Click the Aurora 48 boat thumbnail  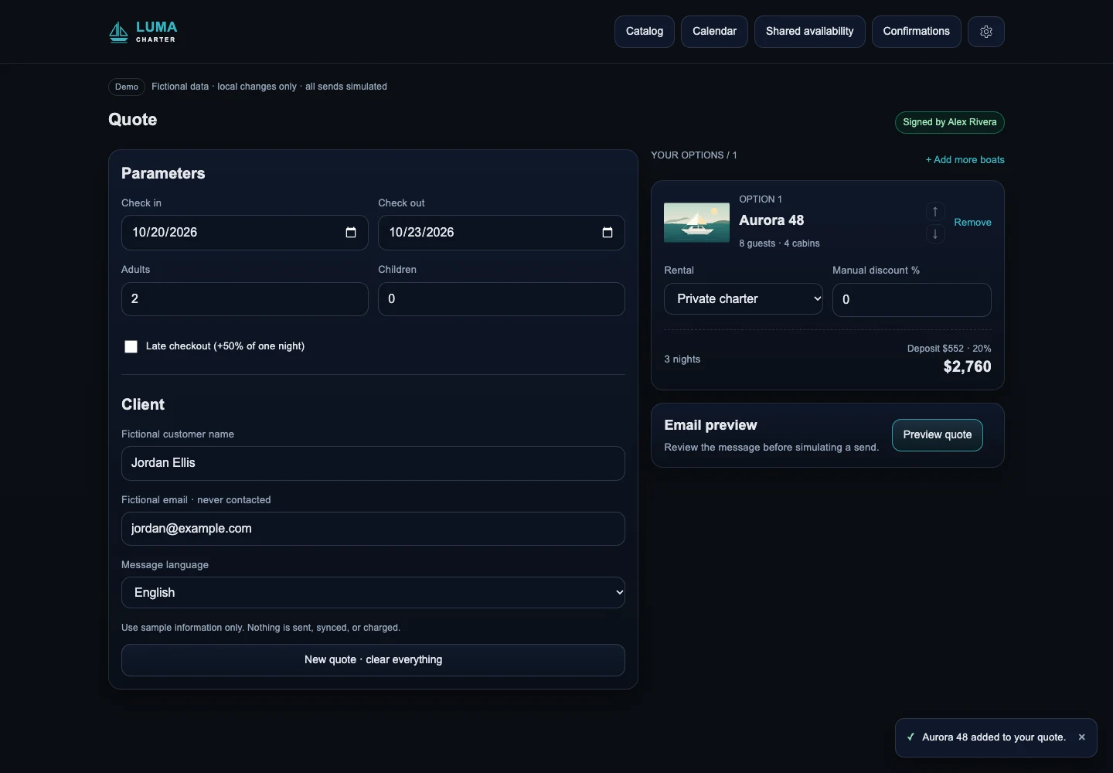(697, 223)
